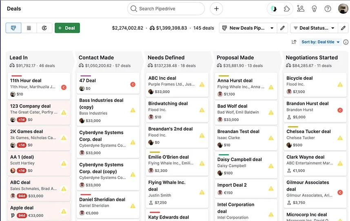The width and height of the screenshot is (350, 221).
Task: Open the lightbulb tips icon
Action: (314, 9)
